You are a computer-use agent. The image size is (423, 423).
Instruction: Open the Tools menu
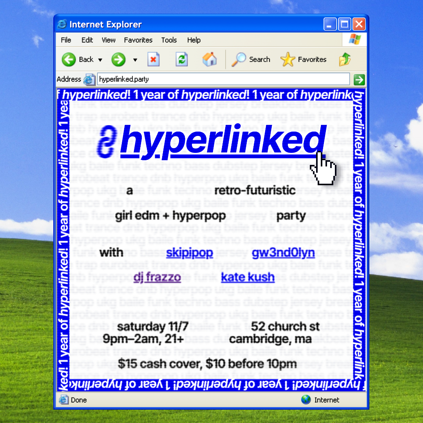pos(169,40)
